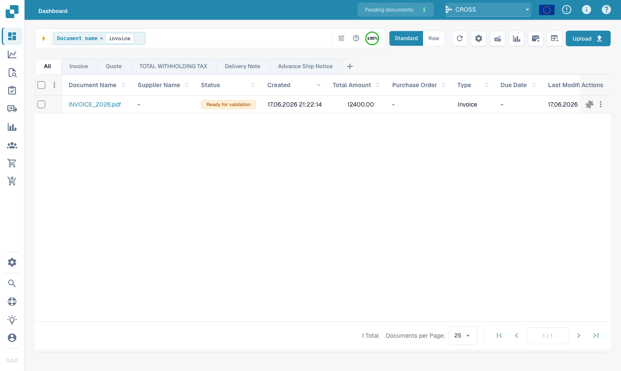
Task: Open the INVOICE_2026.pdf row three-dots menu
Action: pos(601,104)
